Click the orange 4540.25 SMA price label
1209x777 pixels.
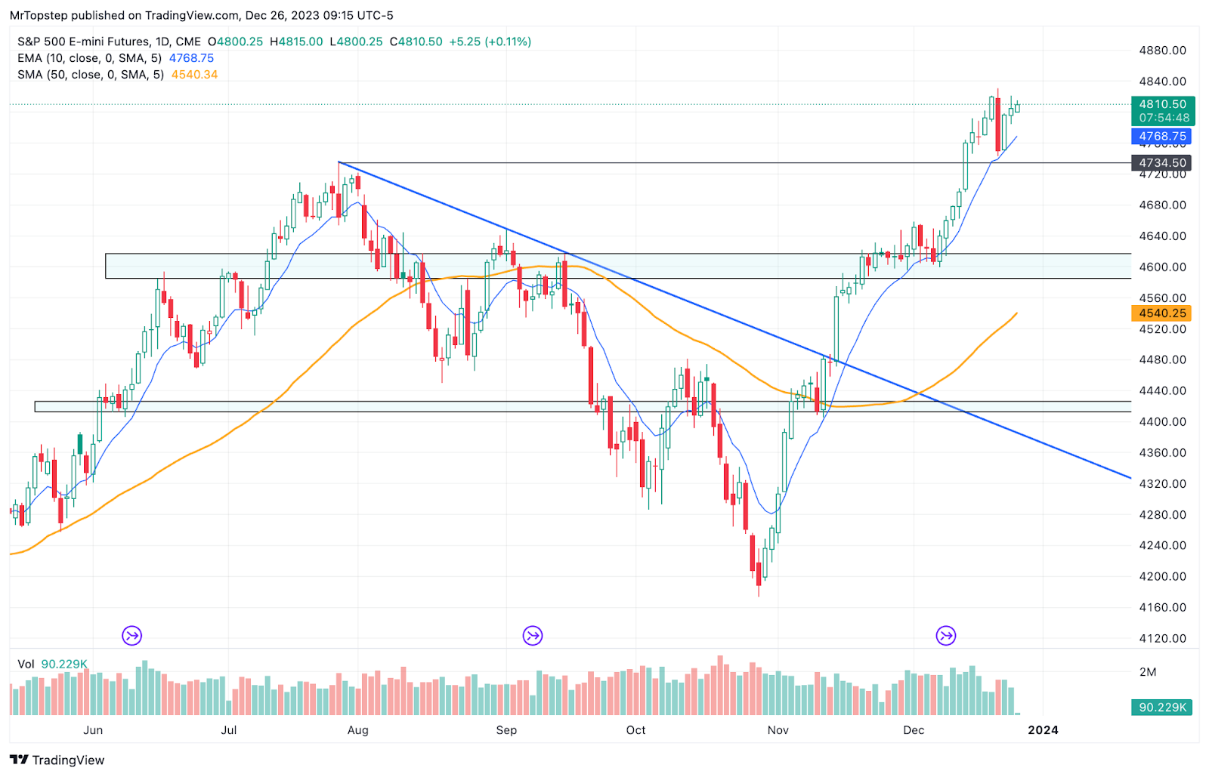pos(1162,313)
